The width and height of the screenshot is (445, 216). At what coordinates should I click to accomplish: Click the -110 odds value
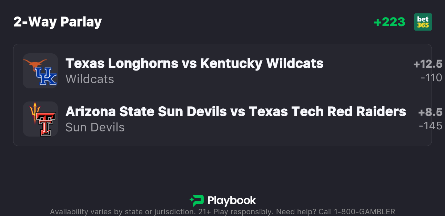coord(431,78)
